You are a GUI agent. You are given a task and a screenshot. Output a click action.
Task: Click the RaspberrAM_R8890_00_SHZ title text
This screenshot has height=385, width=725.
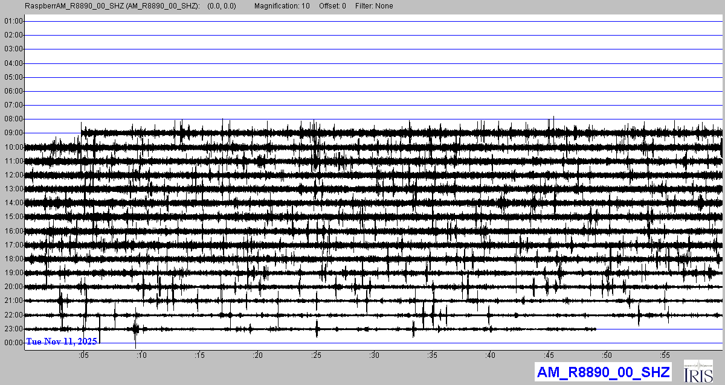(112, 6)
